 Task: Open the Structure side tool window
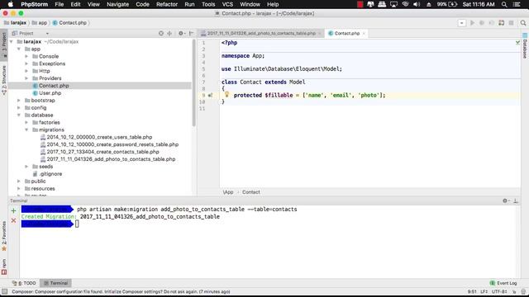[x=4, y=80]
